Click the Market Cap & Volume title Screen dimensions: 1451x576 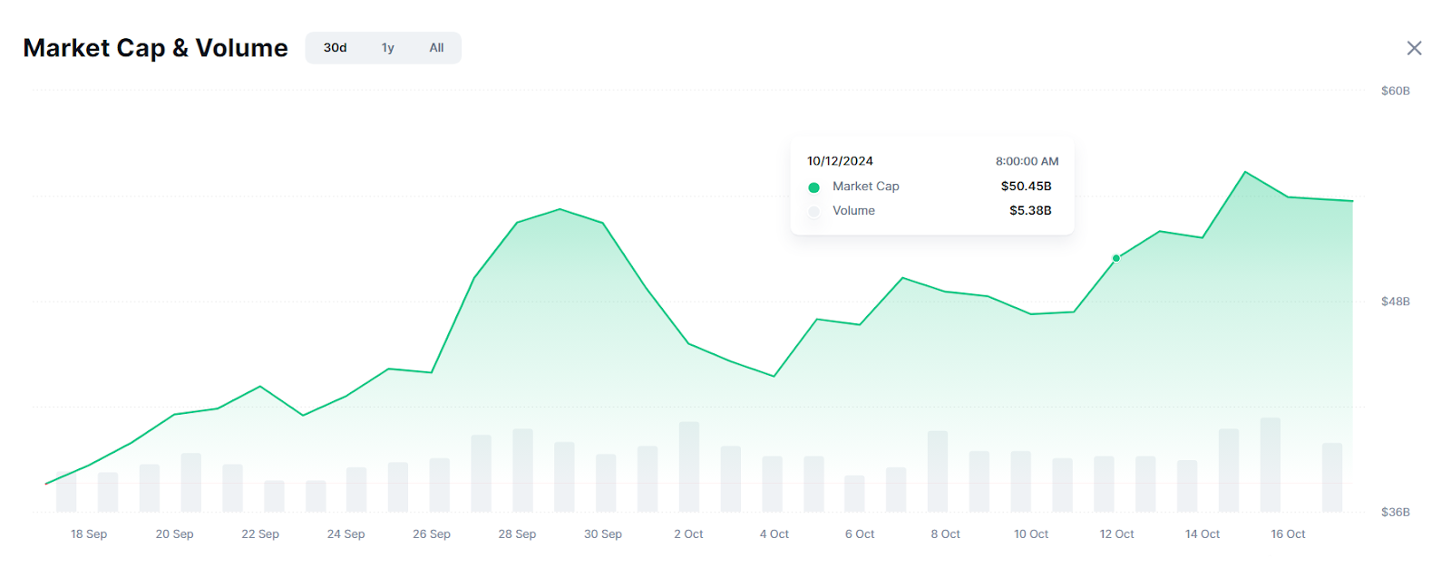pyautogui.click(x=155, y=48)
